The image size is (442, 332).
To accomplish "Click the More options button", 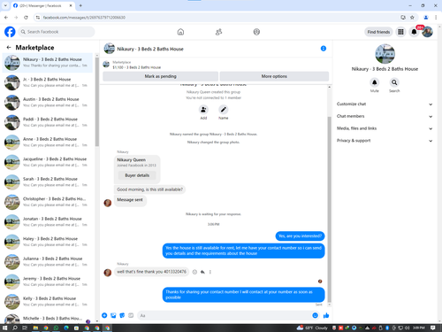I will [x=274, y=76].
